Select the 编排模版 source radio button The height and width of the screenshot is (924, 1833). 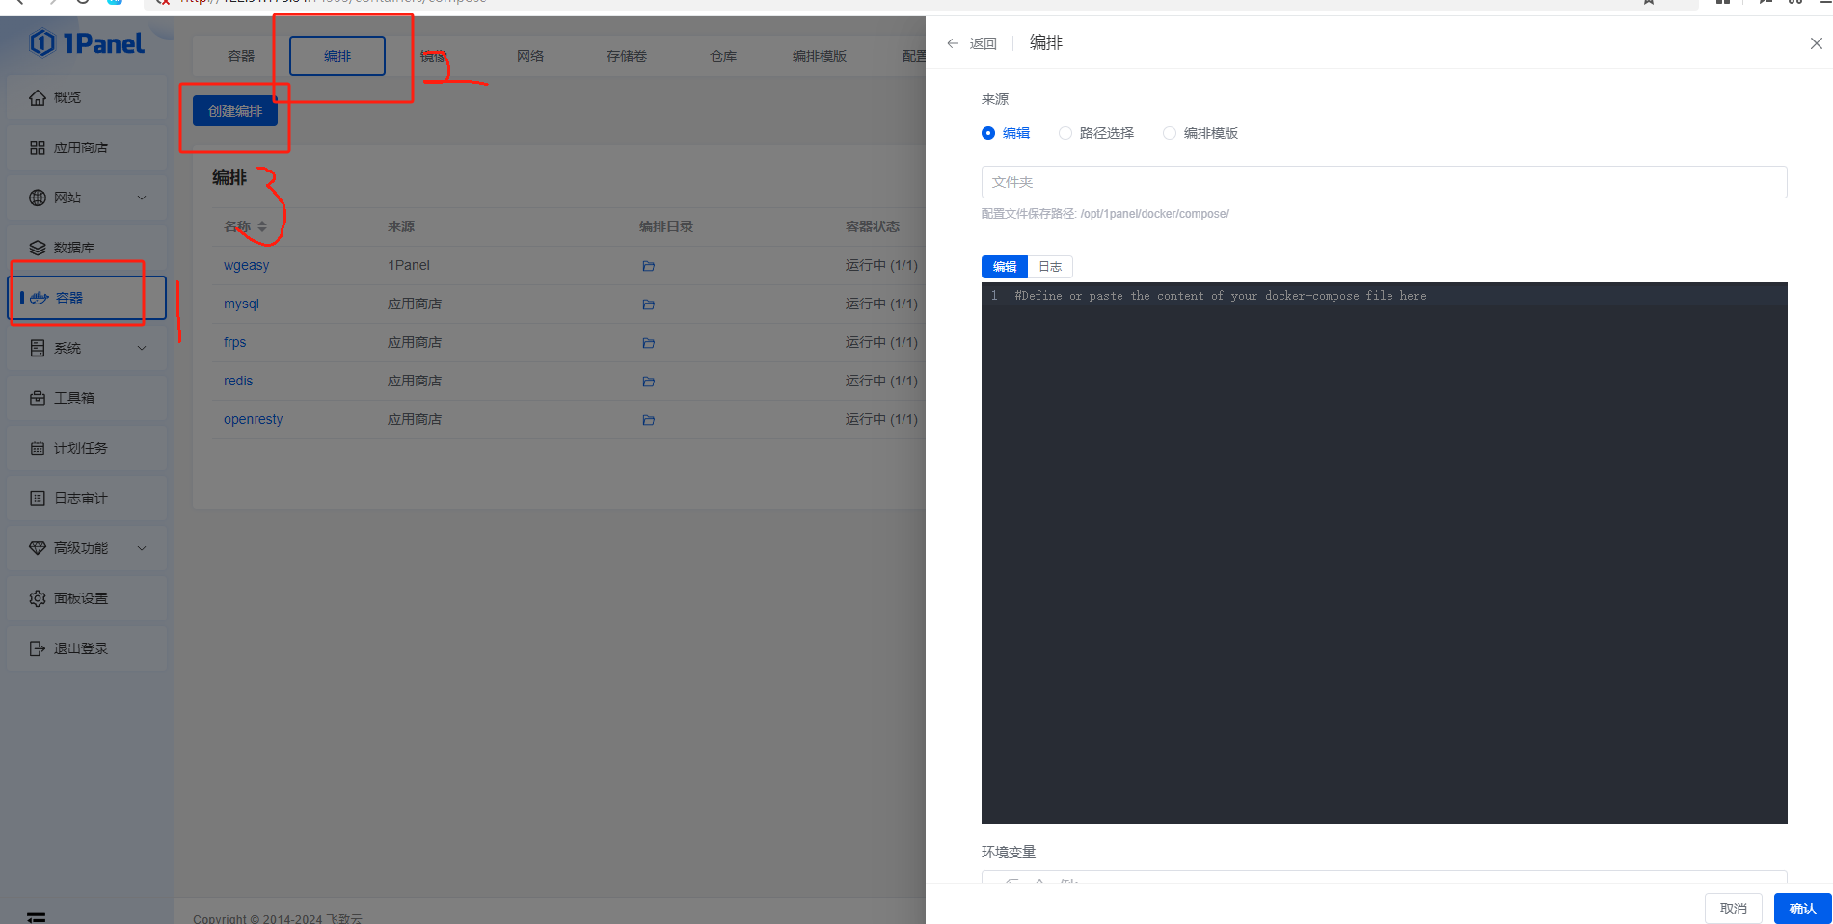tap(1170, 133)
